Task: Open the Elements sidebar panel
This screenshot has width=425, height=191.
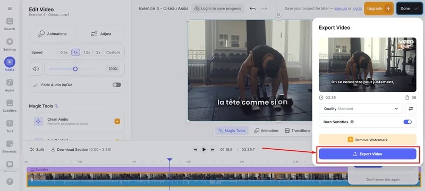Action: click(10, 147)
